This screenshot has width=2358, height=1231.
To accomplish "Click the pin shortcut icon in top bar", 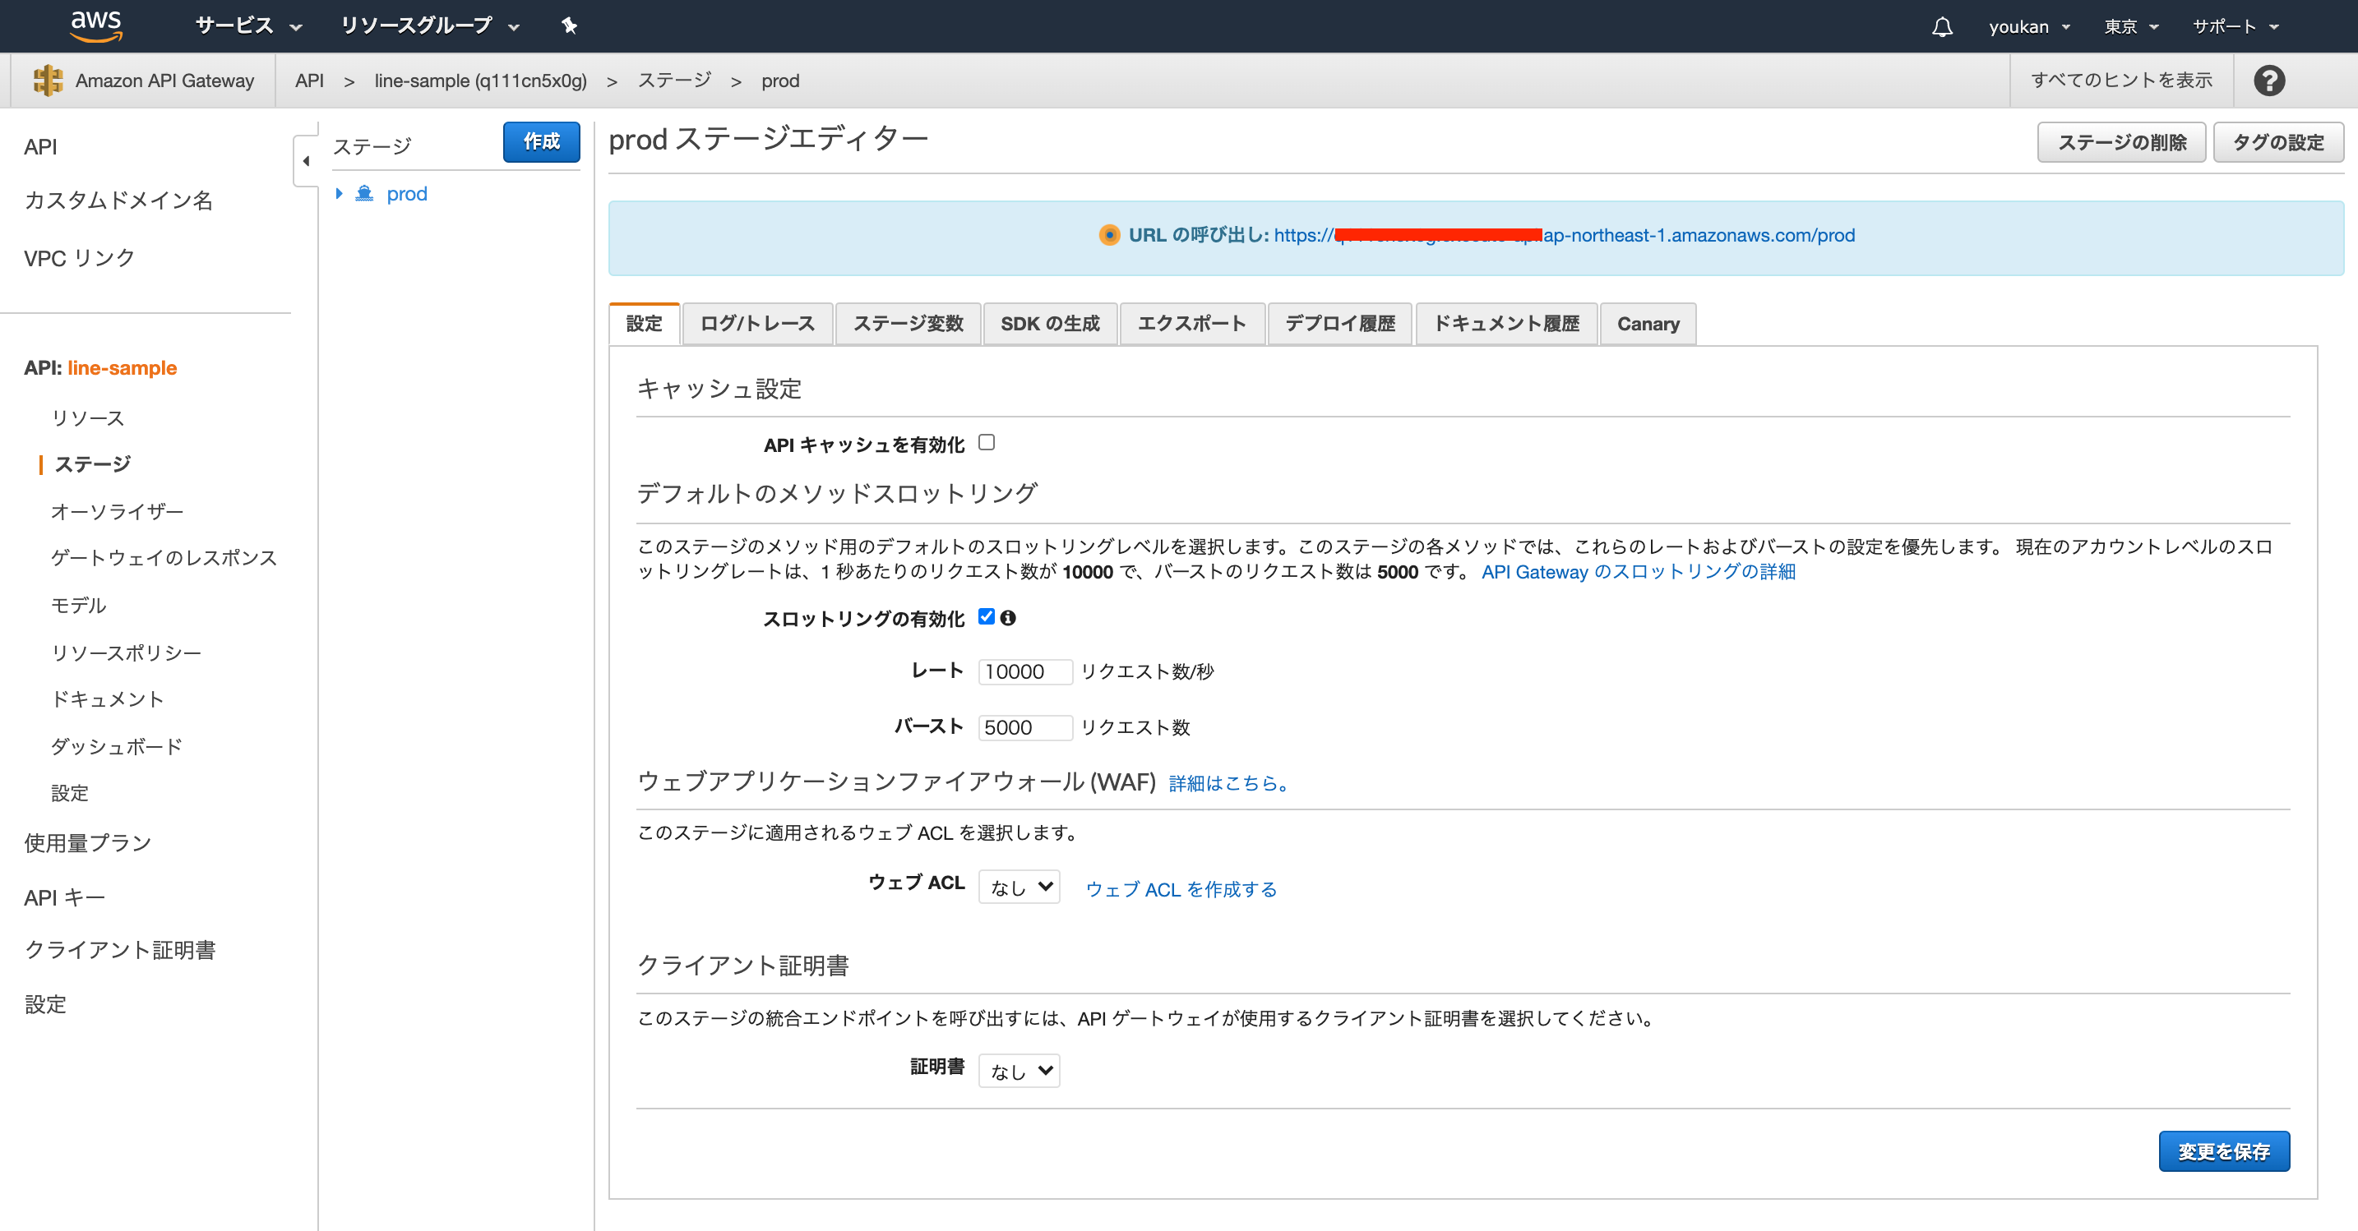I will click(x=568, y=25).
